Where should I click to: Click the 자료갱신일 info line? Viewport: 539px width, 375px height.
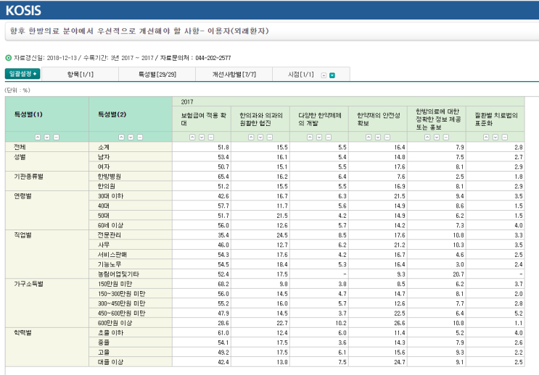tap(122, 58)
